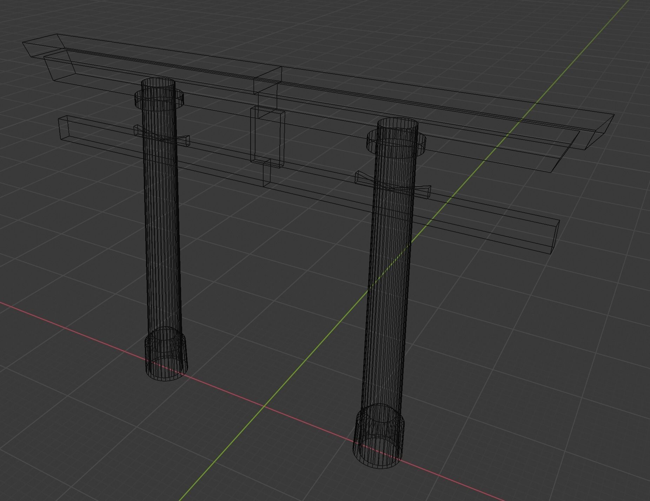Viewport: 650px width, 501px height.
Task: Select the base footing of right pillar
Action: coord(378,437)
